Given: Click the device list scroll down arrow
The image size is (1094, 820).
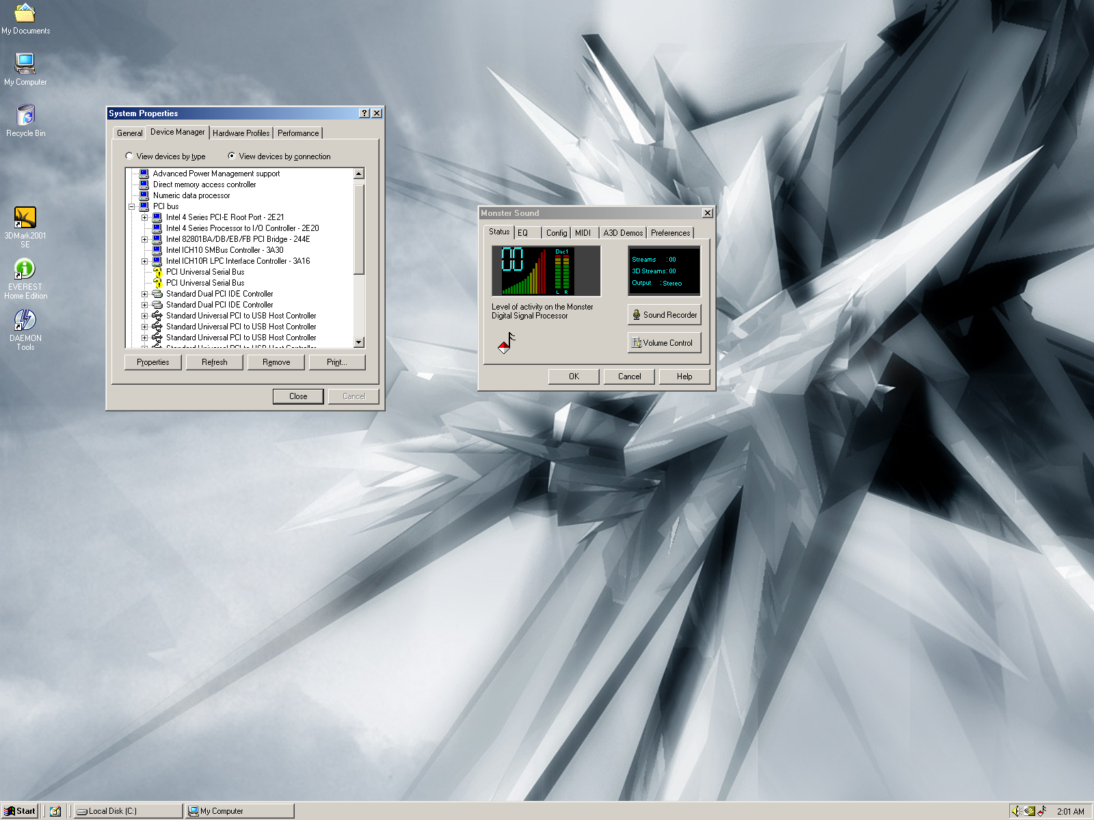Looking at the screenshot, I should click(x=359, y=342).
